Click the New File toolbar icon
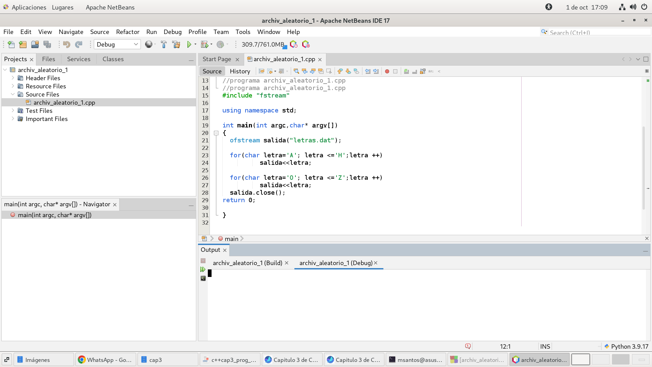 pyautogui.click(x=11, y=45)
